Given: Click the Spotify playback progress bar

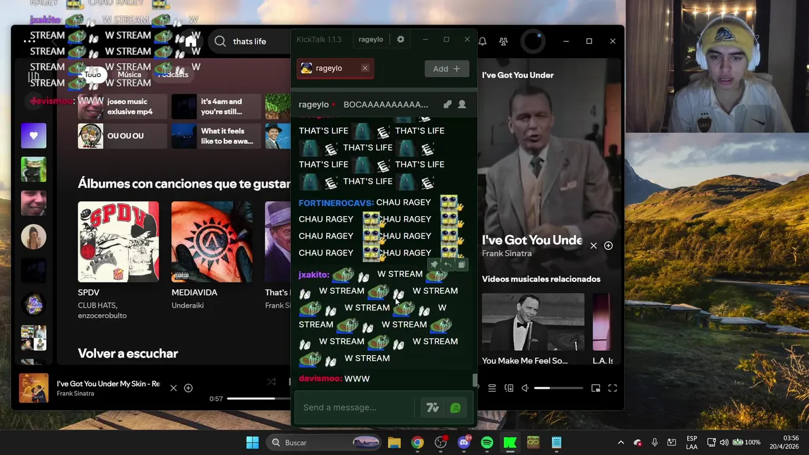Looking at the screenshot, I should tap(258, 399).
